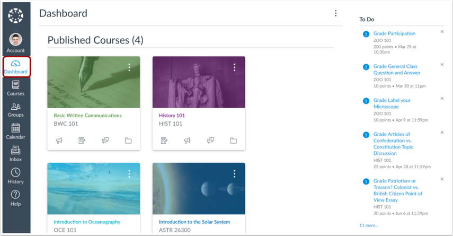Viewport: 453px width, 236px height.
Task: Click the Canvas logo in the sidebar
Action: [15, 15]
